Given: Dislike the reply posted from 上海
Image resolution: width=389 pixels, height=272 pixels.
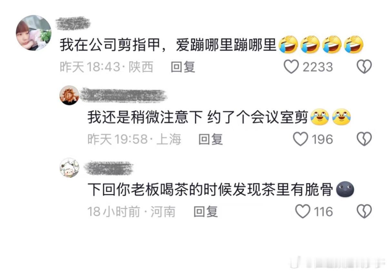Looking at the screenshot, I should 364,139.
